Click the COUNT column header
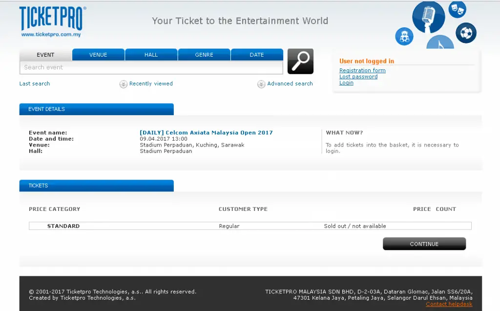The height and width of the screenshot is (311, 500). [446, 209]
